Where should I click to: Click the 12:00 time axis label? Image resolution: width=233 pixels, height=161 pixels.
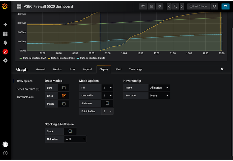[x=189, y=53]
